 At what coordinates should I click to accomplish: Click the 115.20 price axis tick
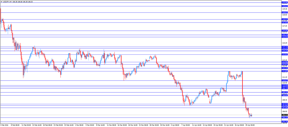(285, 43)
